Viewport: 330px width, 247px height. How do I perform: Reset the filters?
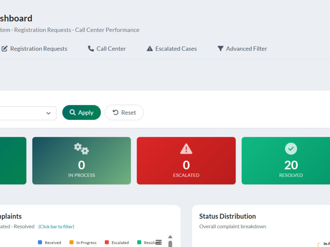click(x=124, y=112)
